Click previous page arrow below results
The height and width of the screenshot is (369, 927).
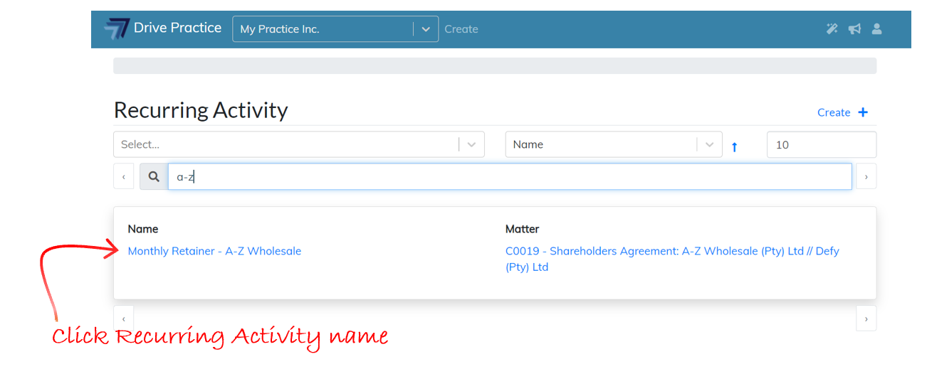(123, 319)
